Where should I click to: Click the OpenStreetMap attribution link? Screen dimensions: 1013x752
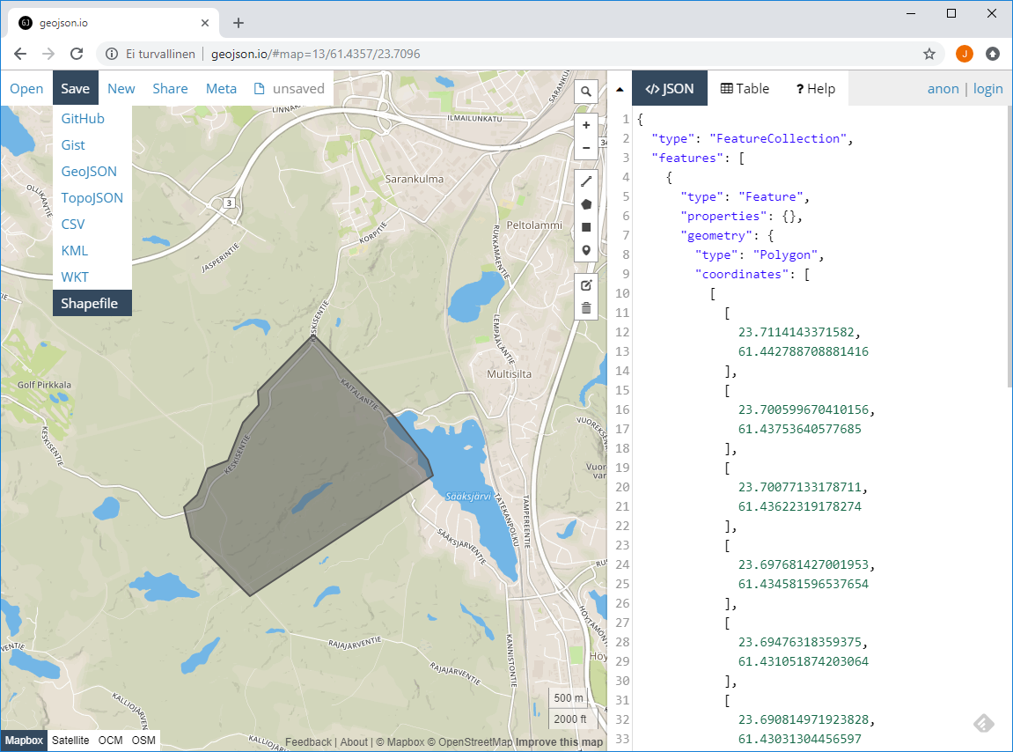click(x=470, y=742)
